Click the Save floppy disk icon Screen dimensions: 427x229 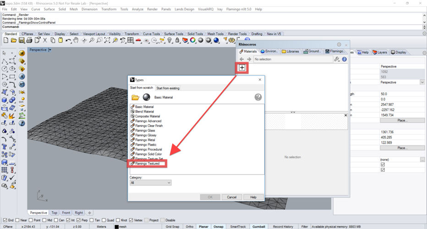point(22,40)
